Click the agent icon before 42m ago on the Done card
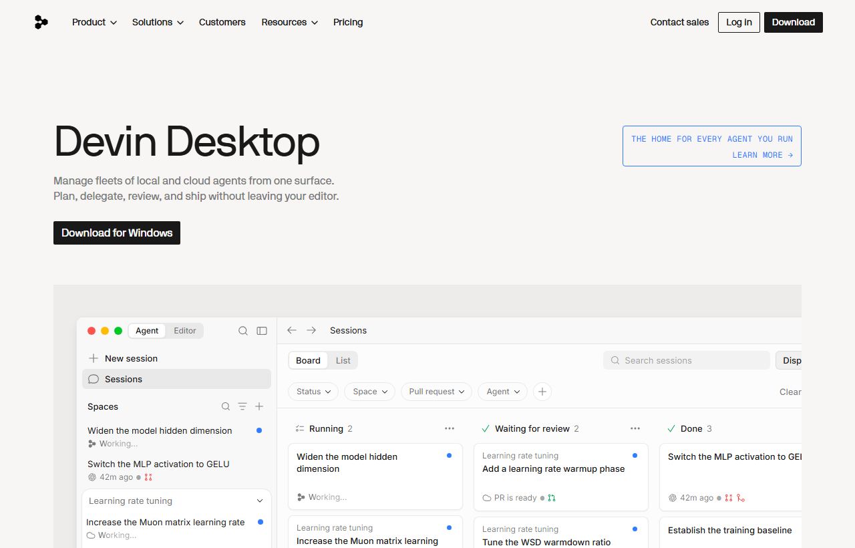This screenshot has height=548, width=855. tap(673, 498)
